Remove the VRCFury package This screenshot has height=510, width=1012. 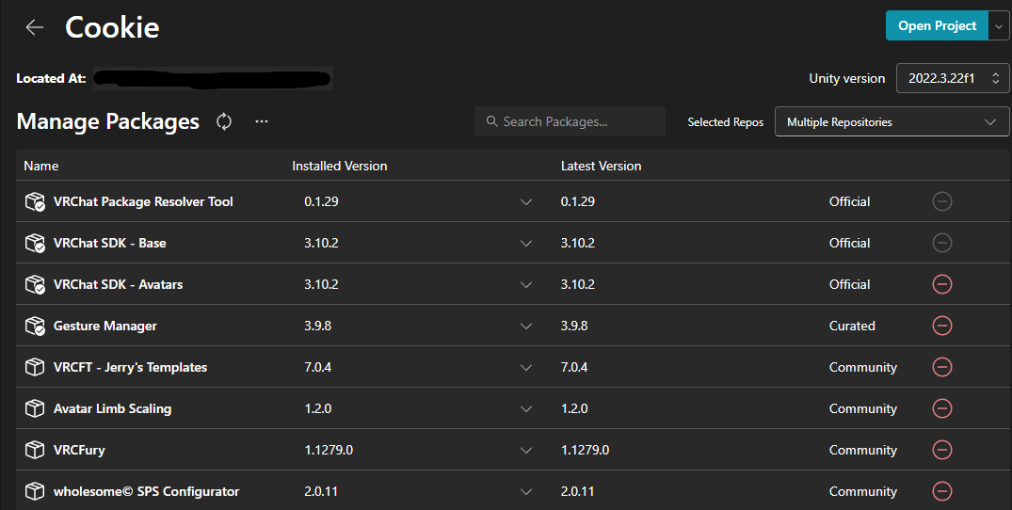pyautogui.click(x=941, y=450)
